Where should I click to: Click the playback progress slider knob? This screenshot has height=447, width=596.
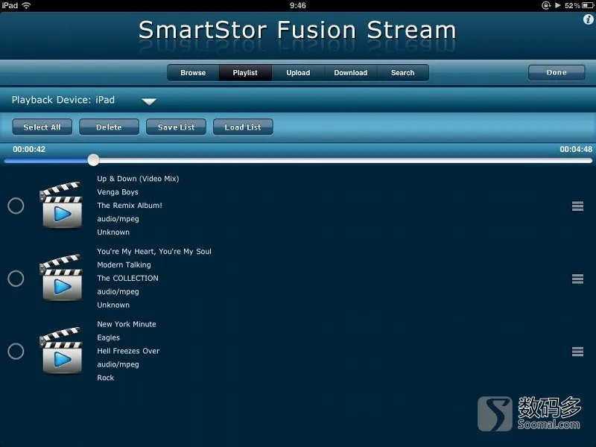tap(93, 160)
